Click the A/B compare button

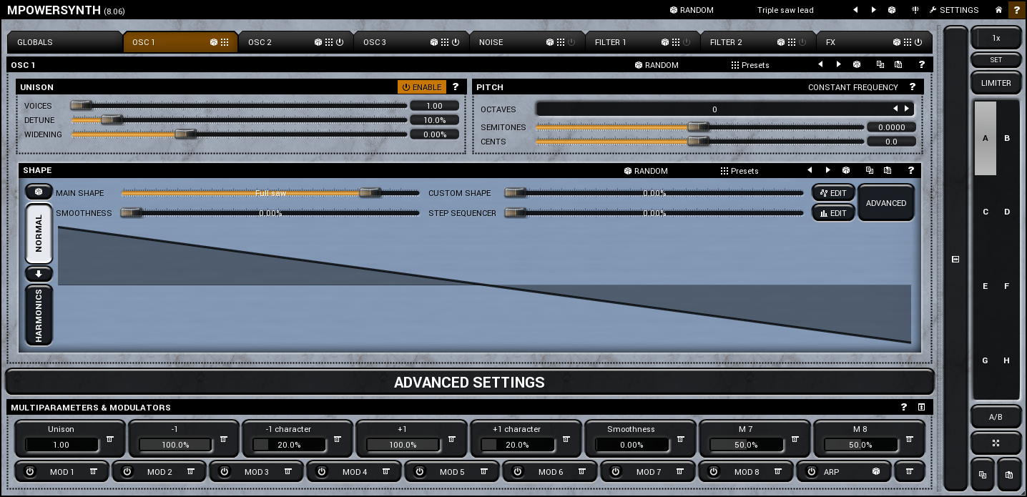(996, 417)
